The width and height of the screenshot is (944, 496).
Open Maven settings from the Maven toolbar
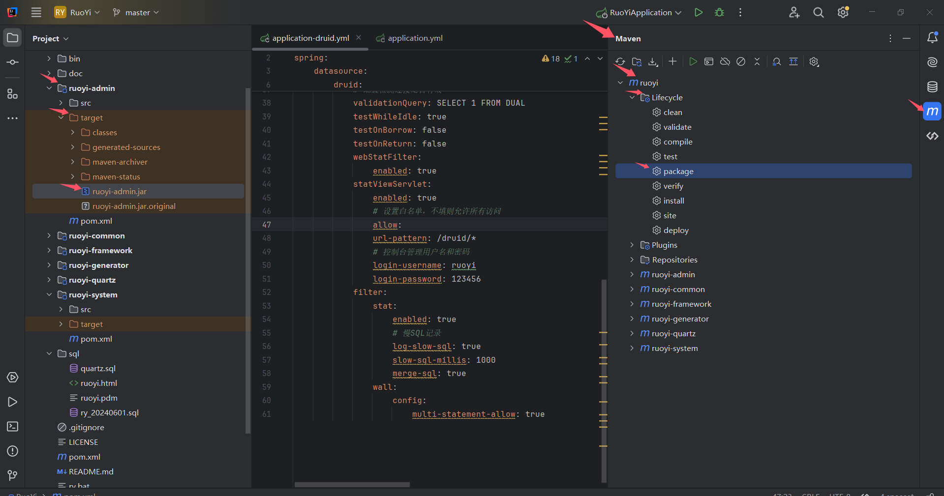pos(814,62)
